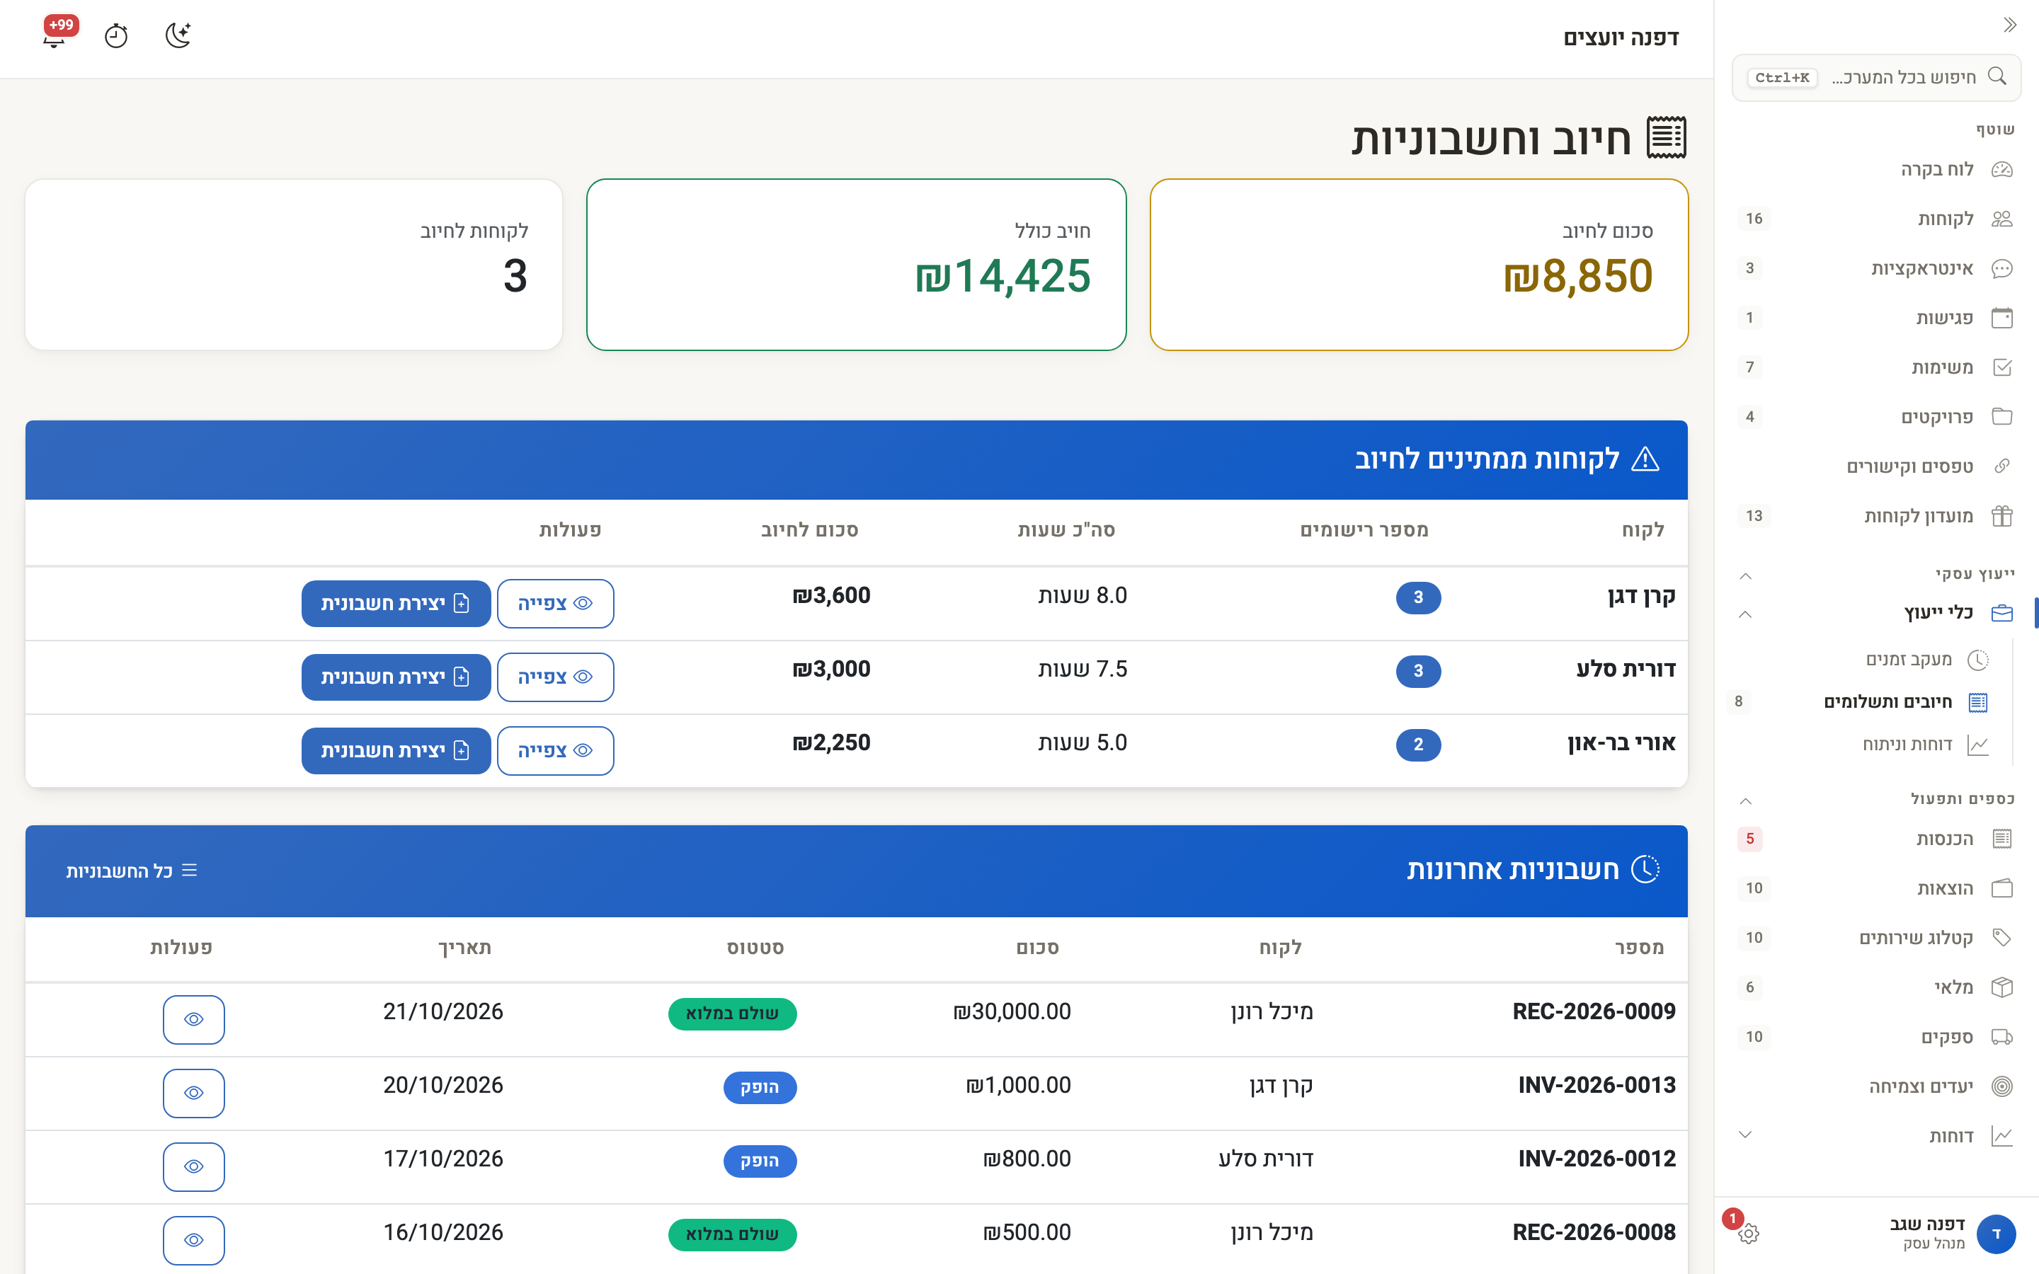Click the טפסים וקישורים link icon
Image resolution: width=2039 pixels, height=1274 pixels.
pos(2002,466)
